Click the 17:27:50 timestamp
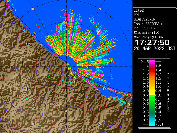The width and height of the screenshot is (177, 133). point(152,42)
